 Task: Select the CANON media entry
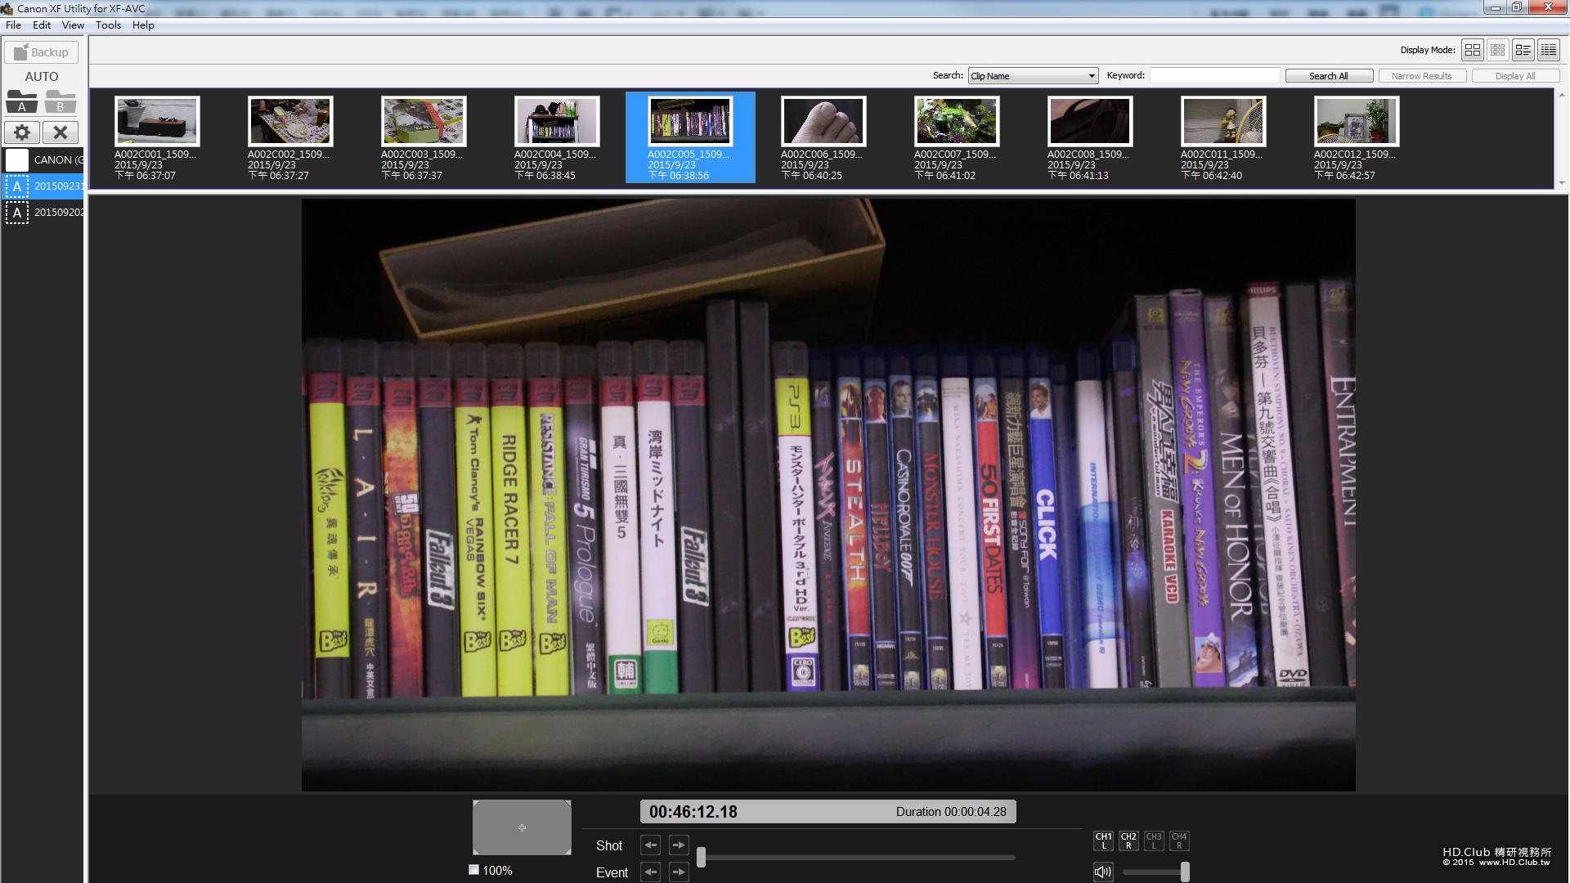click(43, 159)
